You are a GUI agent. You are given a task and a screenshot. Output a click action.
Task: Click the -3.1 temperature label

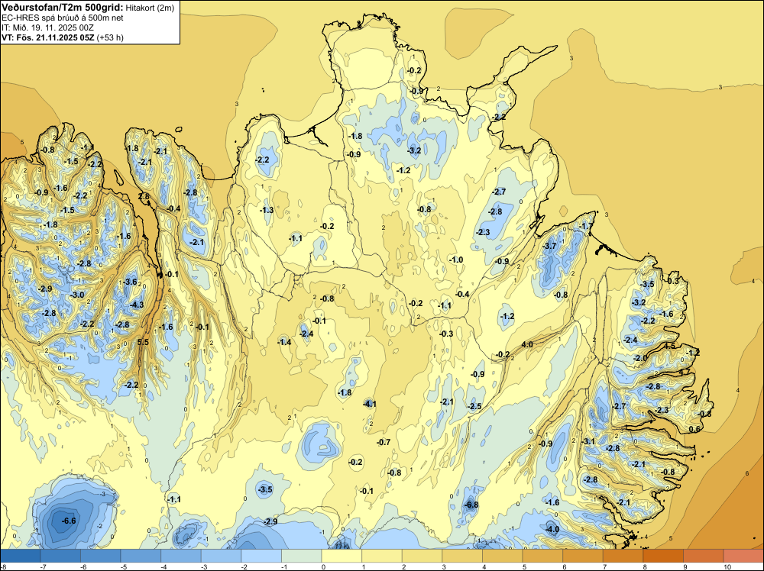588,441
